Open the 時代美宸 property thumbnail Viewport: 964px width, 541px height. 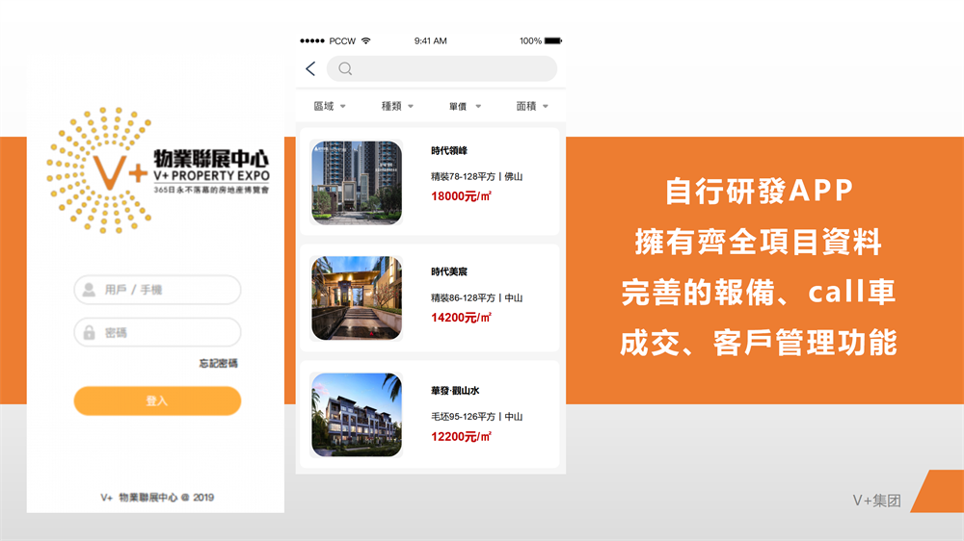[357, 298]
